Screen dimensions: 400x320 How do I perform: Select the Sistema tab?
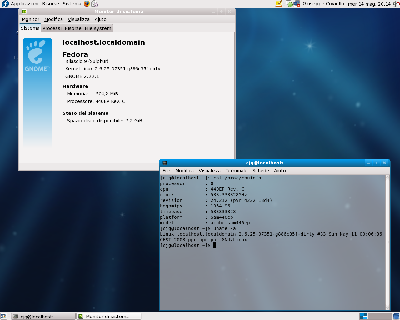pyautogui.click(x=30, y=28)
